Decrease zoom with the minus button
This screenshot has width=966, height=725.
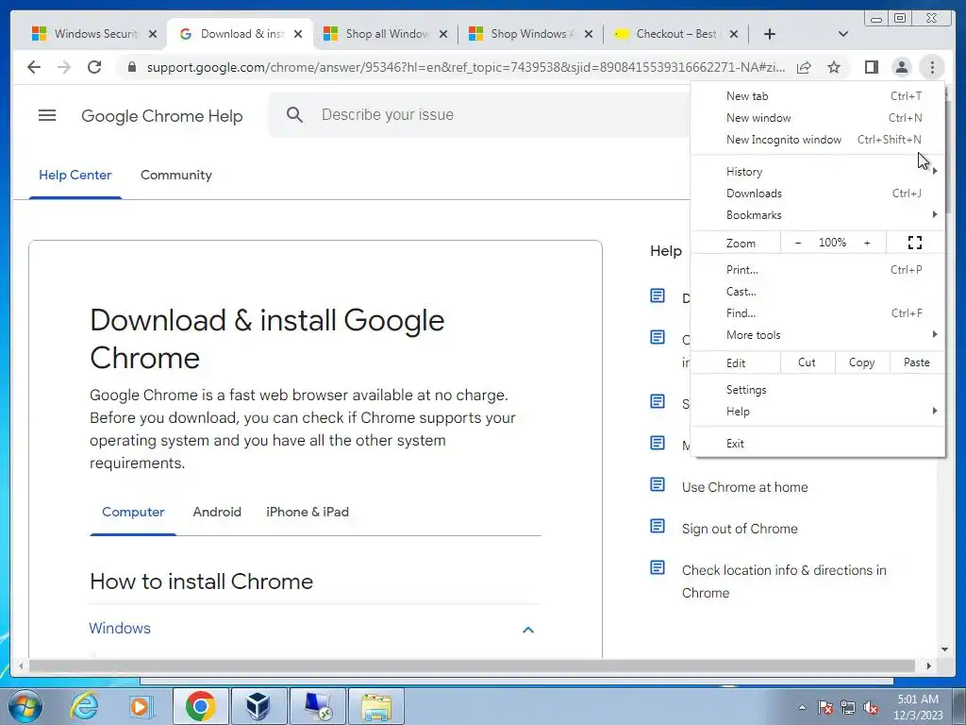798,243
